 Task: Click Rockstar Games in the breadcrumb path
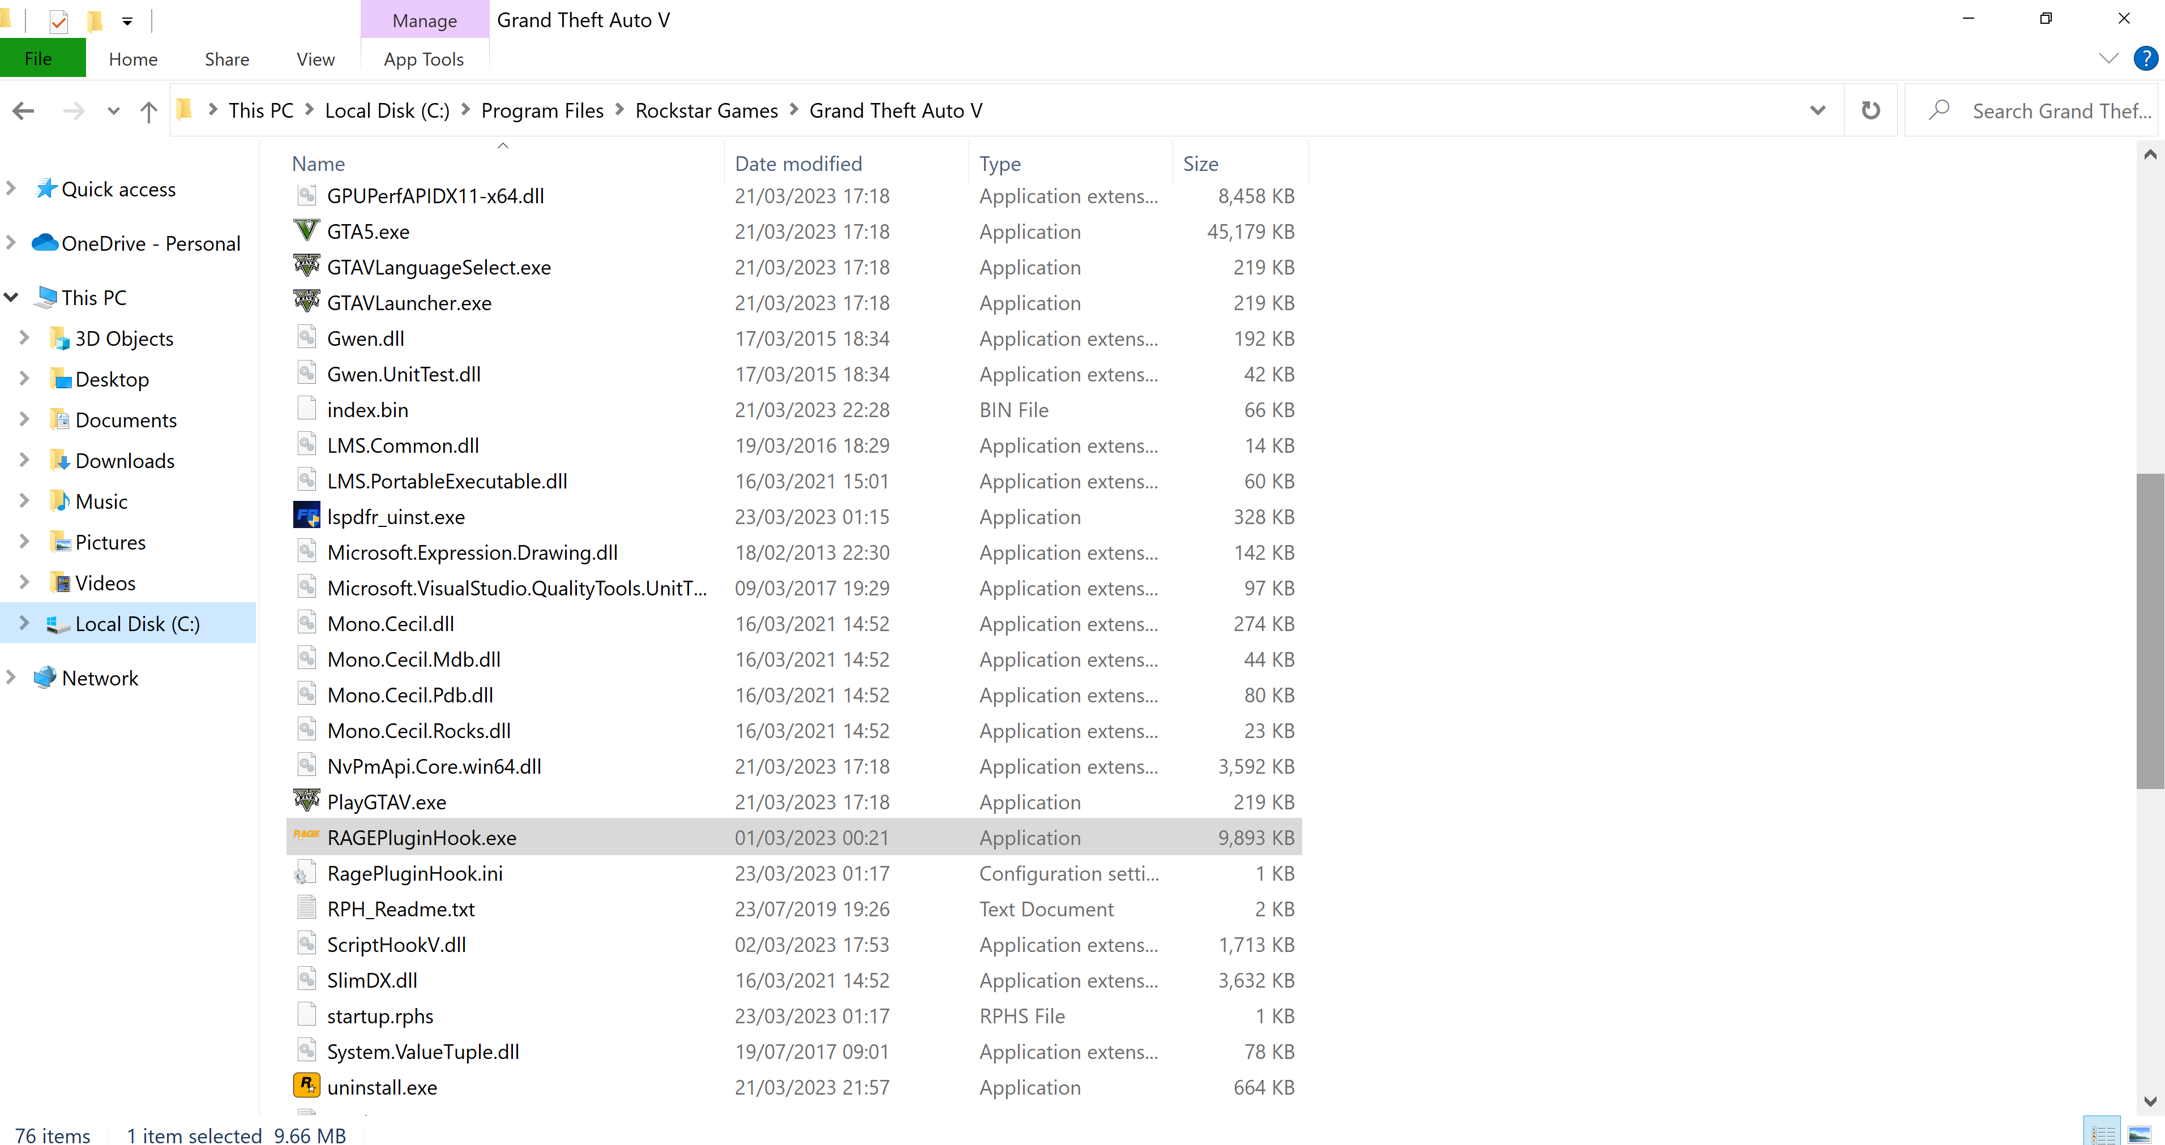pos(706,111)
